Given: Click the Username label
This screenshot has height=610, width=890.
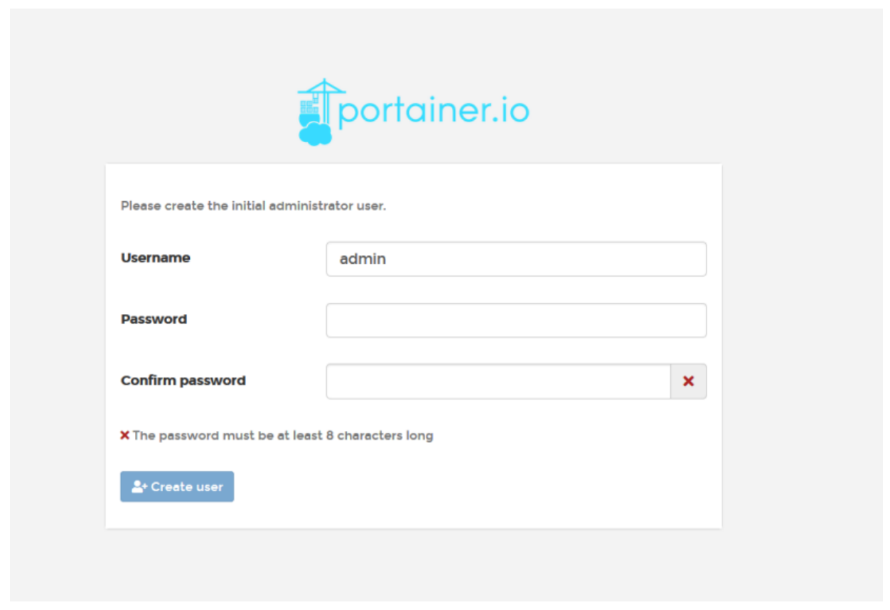Looking at the screenshot, I should (x=156, y=257).
